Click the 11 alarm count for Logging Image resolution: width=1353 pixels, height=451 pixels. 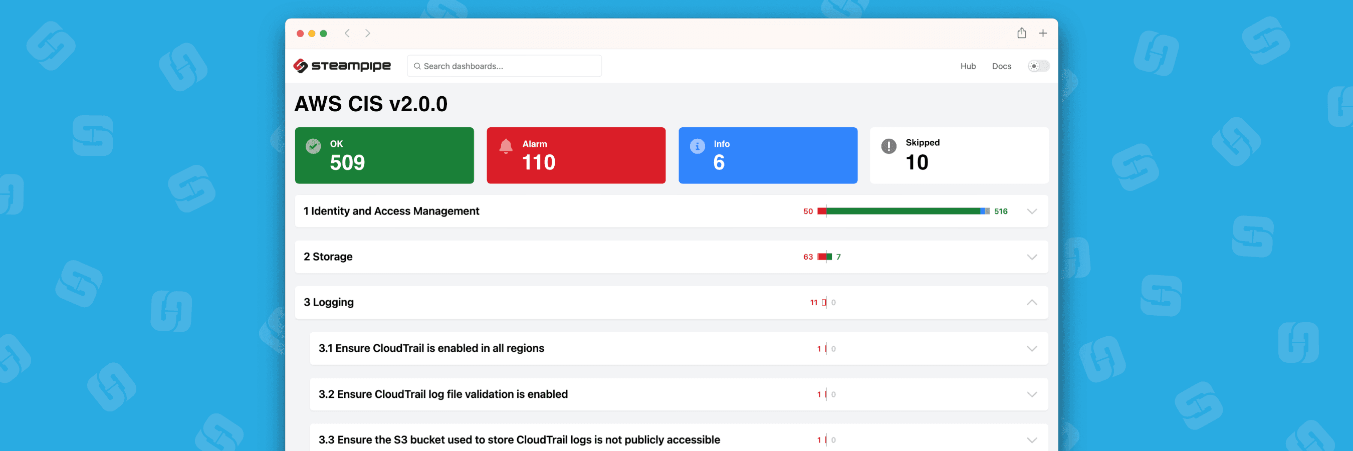(814, 302)
